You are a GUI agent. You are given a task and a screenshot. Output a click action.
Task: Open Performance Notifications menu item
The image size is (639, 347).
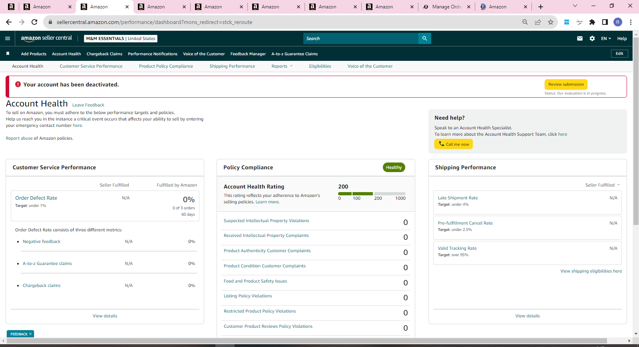click(x=153, y=54)
